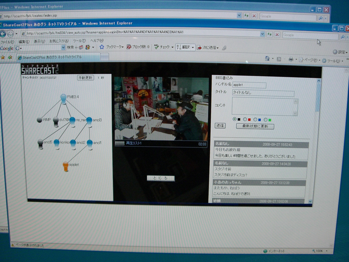349x262 pixels.
Task: Open the Google Toolbar ブックマーク star
Action: point(102,47)
